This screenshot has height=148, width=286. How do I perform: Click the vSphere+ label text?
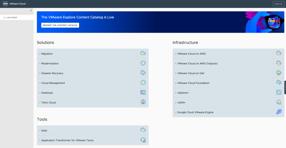click(183, 93)
